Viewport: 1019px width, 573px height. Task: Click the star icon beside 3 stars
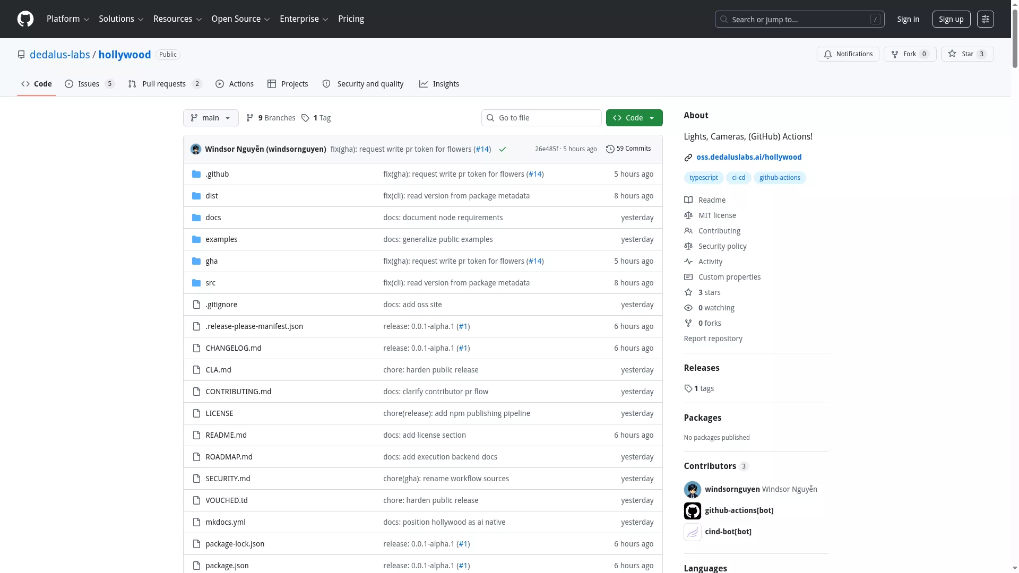pos(688,292)
